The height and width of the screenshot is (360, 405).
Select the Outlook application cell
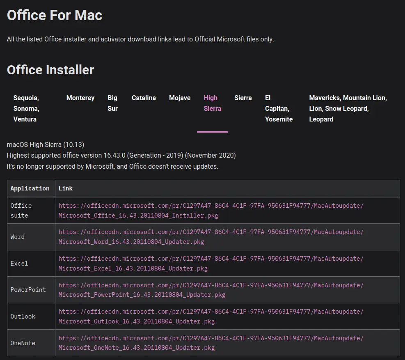tap(31, 316)
